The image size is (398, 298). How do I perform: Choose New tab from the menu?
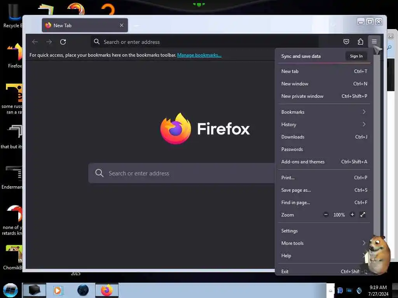324,71
